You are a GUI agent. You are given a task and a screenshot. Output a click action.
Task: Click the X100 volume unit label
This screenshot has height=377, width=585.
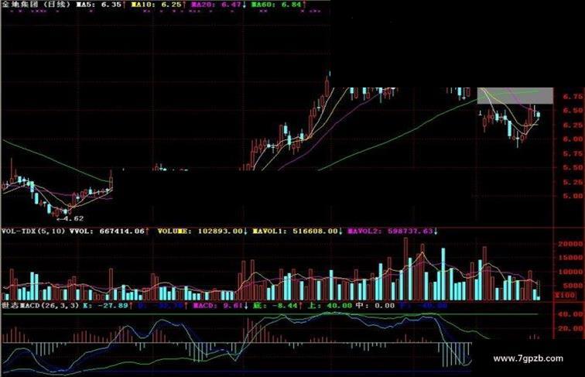pyautogui.click(x=566, y=295)
